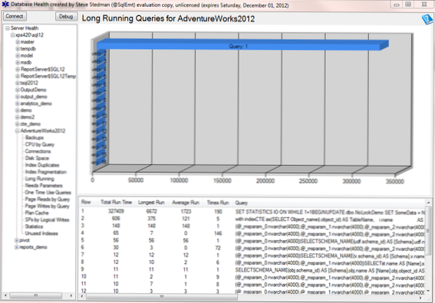Click grid vertical scrollbar thumb

coord(429,230)
